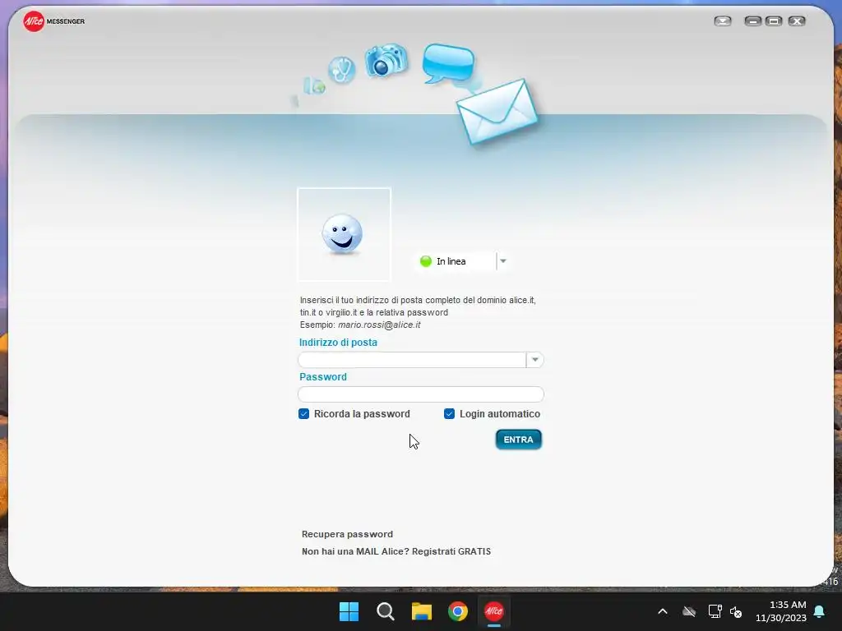This screenshot has height=631, width=842.
Task: Close the Alice Messenger window
Action: 796,21
